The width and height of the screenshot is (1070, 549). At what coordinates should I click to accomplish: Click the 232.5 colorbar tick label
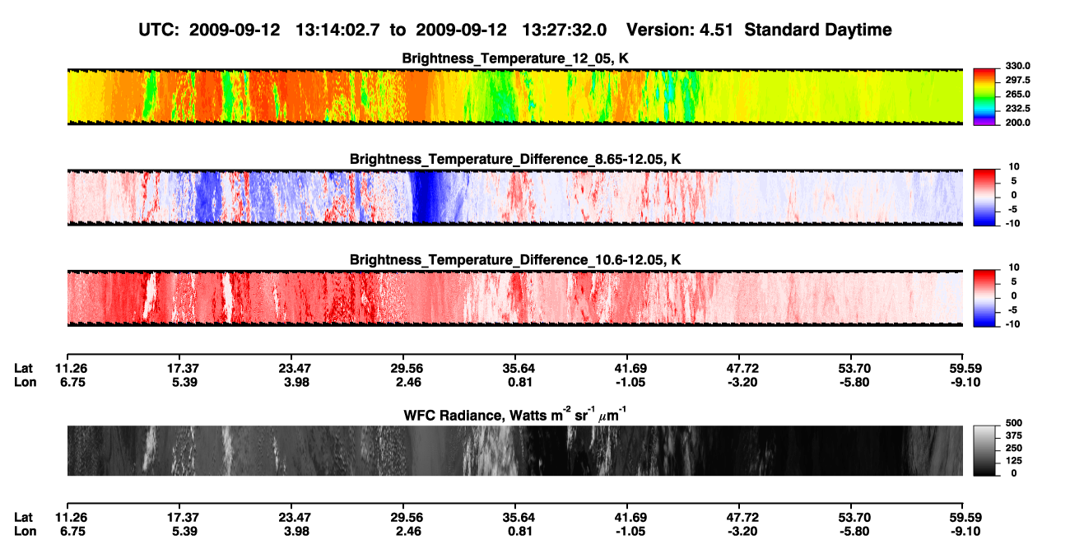pyautogui.click(x=1018, y=109)
